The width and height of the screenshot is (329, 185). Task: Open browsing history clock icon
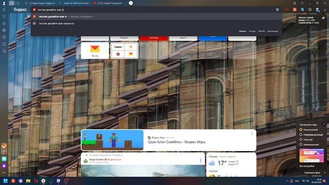pyautogui.click(x=4, y=16)
